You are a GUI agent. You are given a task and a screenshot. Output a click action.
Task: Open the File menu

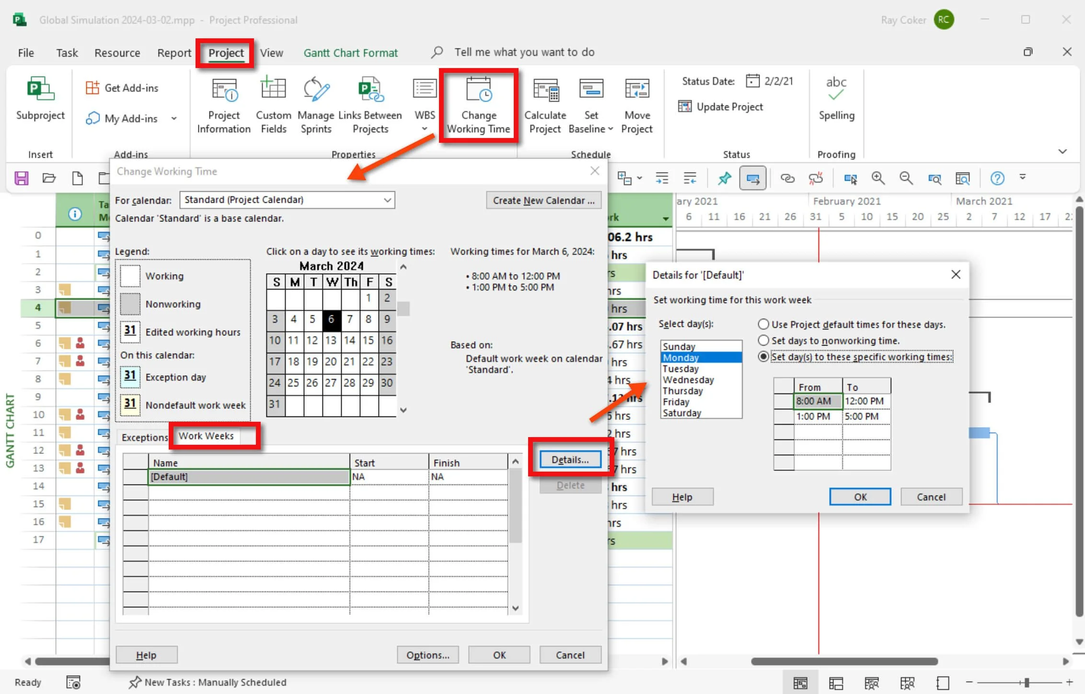click(x=26, y=53)
